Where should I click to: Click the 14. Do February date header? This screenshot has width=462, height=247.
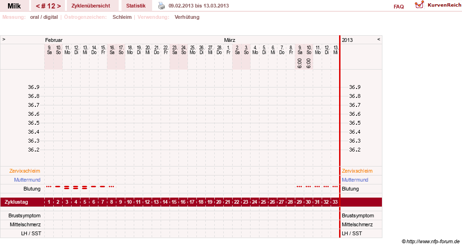(x=94, y=50)
